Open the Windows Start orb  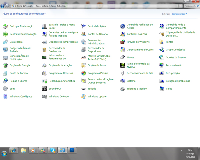tap(4, 154)
